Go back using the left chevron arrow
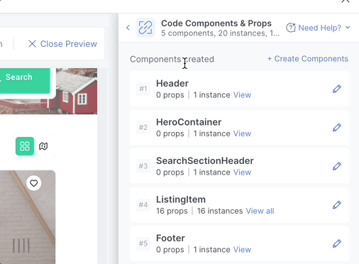This screenshot has height=264, width=359. (x=128, y=28)
